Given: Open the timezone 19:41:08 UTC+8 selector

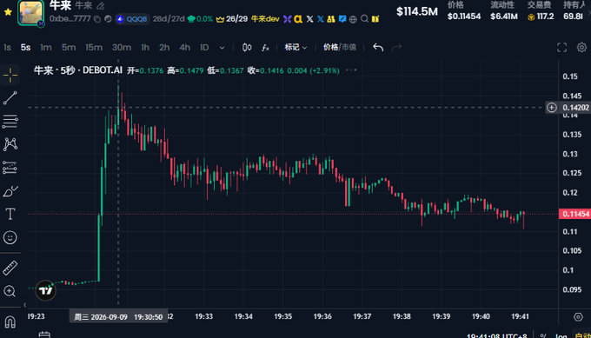Looking at the screenshot, I should [497, 335].
